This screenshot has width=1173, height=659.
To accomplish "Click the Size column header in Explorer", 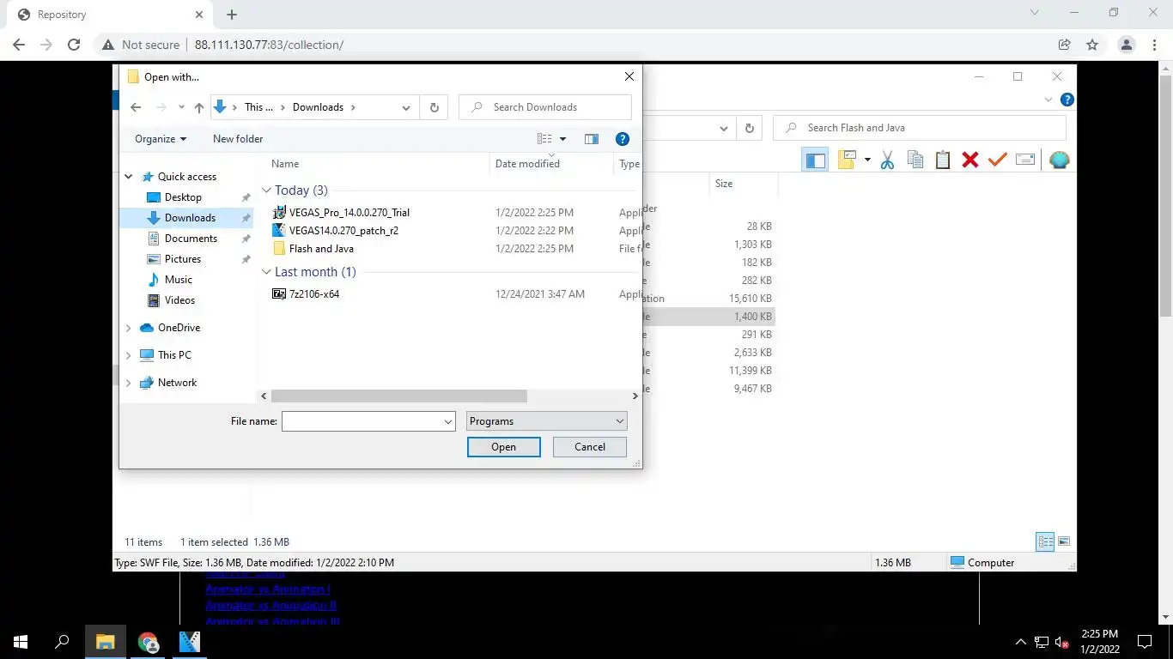I will [724, 184].
